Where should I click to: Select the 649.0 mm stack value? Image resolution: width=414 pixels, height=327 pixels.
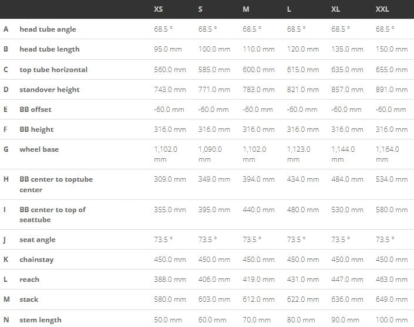point(392,299)
